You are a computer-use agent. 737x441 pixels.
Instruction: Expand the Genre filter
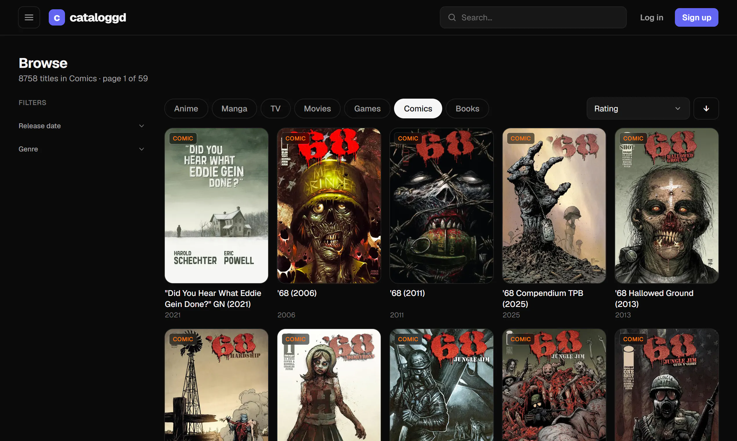[82, 149]
